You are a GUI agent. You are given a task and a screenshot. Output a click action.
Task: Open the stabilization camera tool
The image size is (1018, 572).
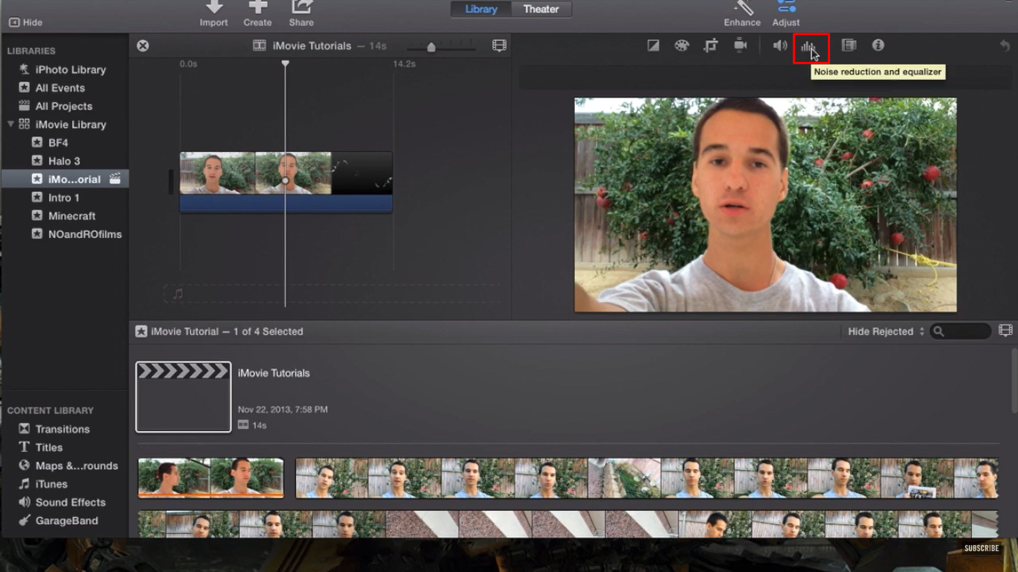(x=740, y=45)
